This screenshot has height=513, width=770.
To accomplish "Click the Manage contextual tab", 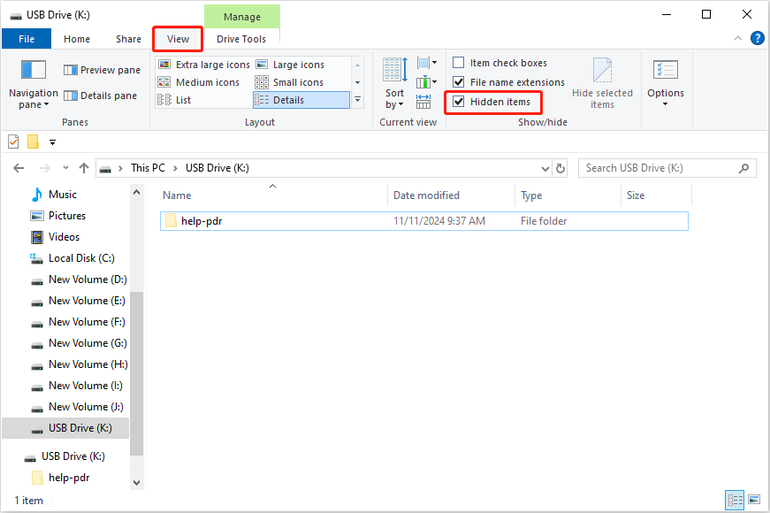I will pyautogui.click(x=242, y=17).
